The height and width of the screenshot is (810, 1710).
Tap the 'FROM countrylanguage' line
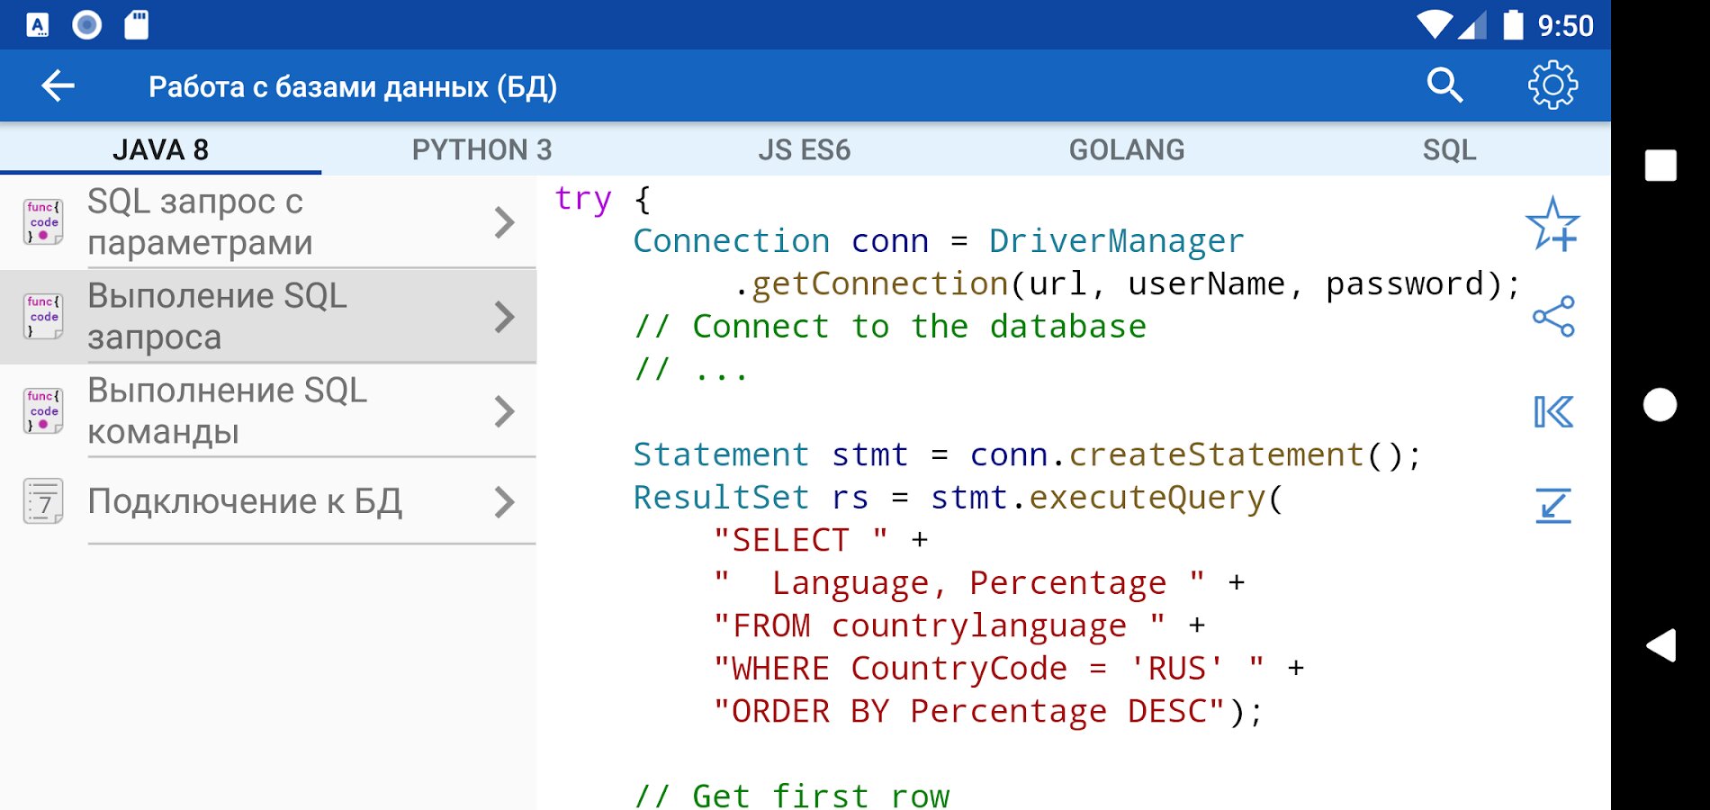pos(959,625)
